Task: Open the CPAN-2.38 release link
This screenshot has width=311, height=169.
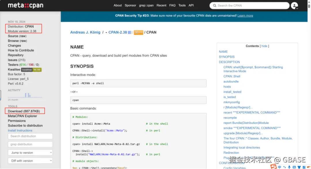Action: click(x=117, y=32)
